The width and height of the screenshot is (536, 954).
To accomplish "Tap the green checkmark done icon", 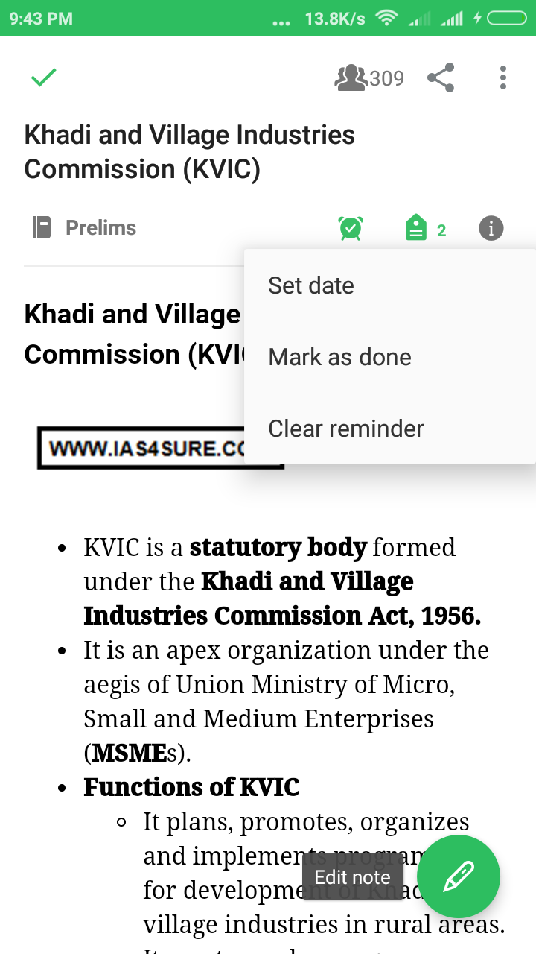I will click(x=44, y=78).
